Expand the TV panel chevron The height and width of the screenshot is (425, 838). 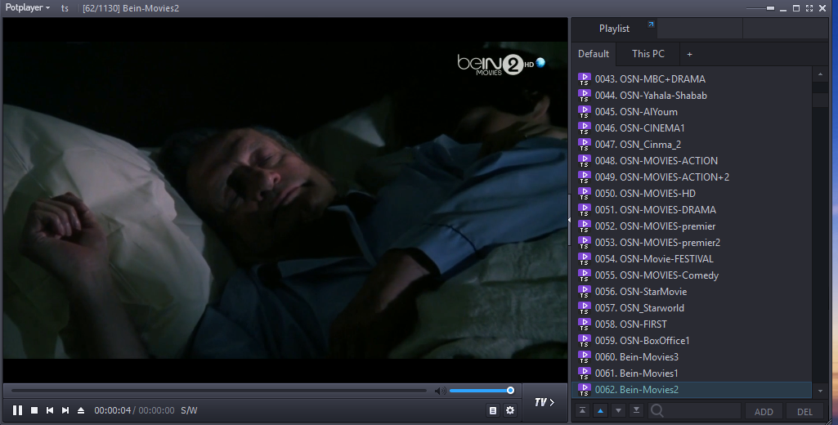click(x=544, y=402)
